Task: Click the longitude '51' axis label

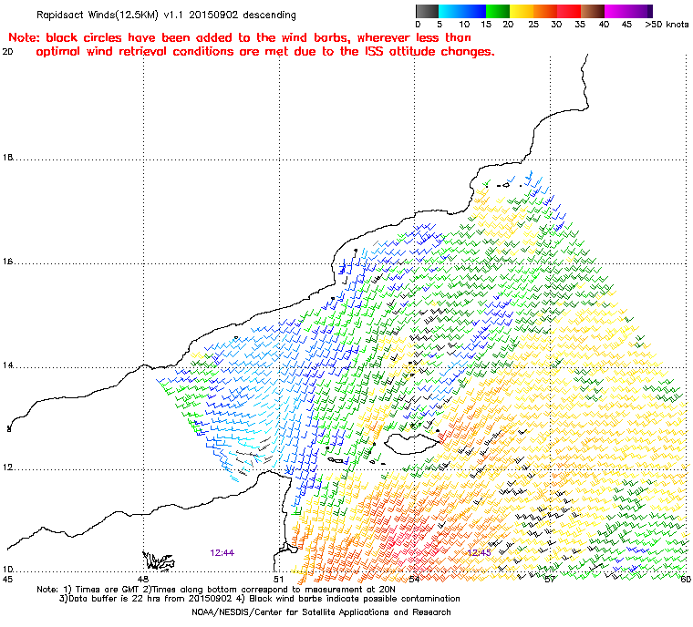Action: coord(278,580)
